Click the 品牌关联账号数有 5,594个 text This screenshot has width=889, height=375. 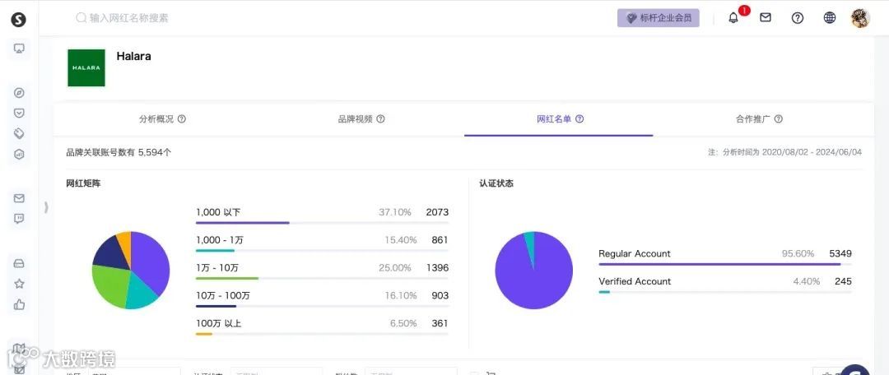pos(119,152)
